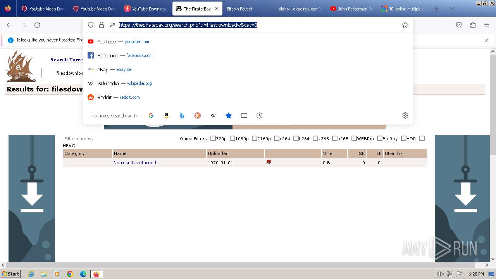496x279 pixels.
Task: Search in bookmarks this time
Action: point(229,115)
